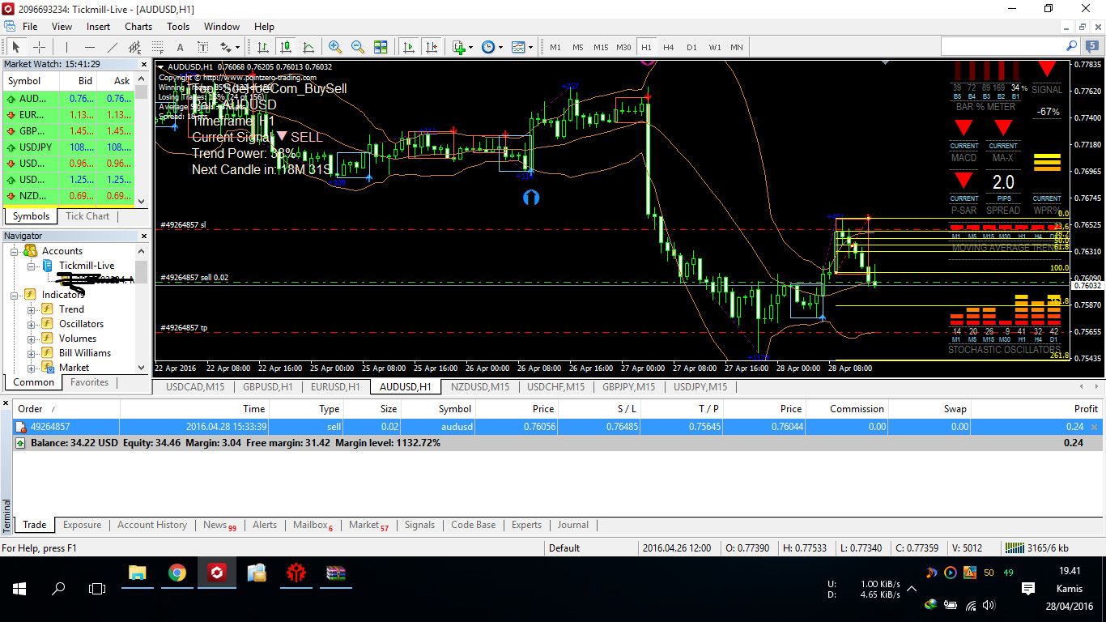Pick the draw horizontal line tool
This screenshot has height=622, width=1106.
click(x=90, y=47)
